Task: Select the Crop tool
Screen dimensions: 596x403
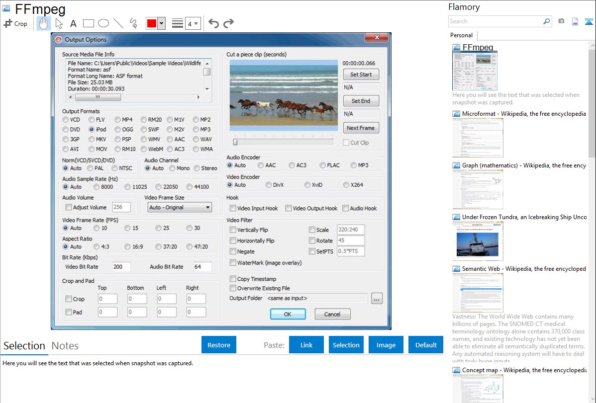Action: pyautogui.click(x=15, y=23)
